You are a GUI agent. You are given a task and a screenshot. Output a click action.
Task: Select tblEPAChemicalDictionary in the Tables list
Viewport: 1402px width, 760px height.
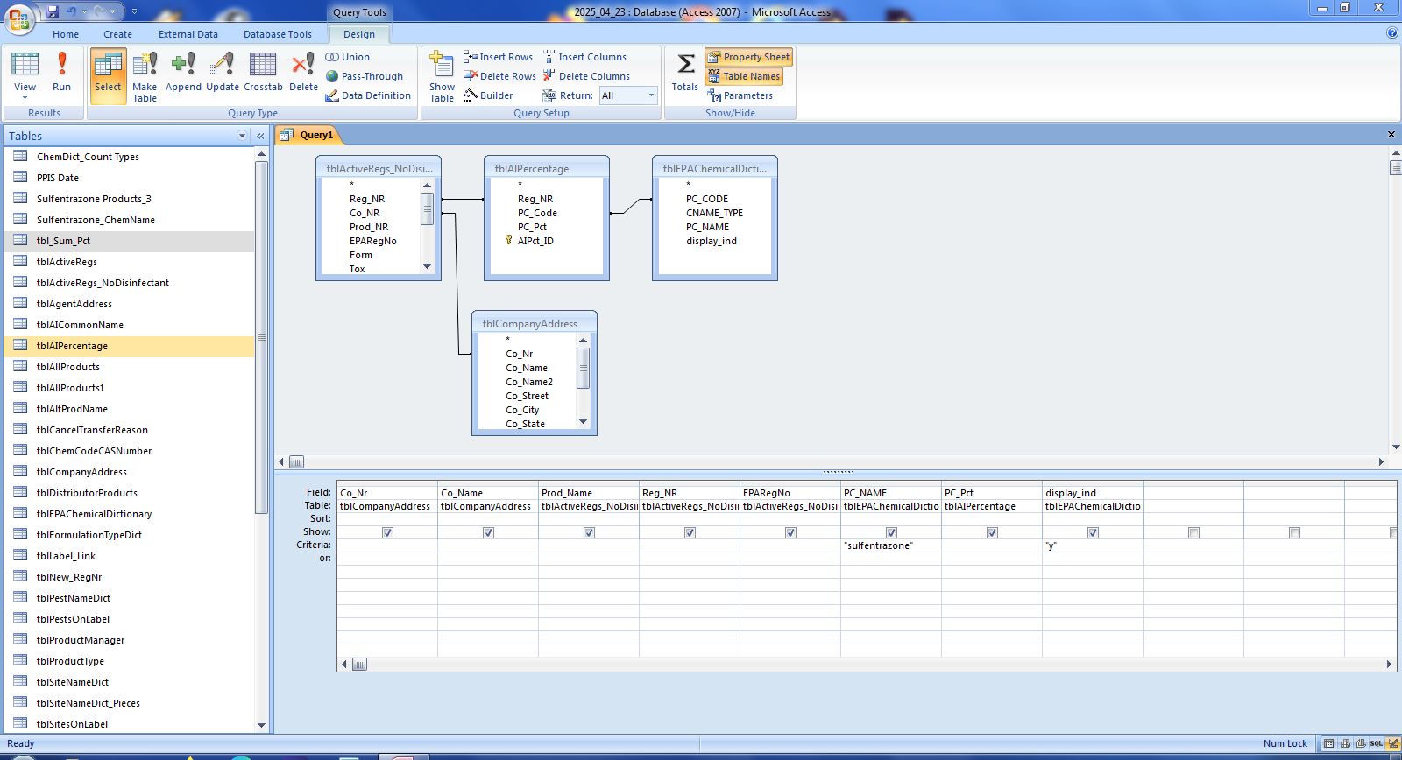coord(129,514)
